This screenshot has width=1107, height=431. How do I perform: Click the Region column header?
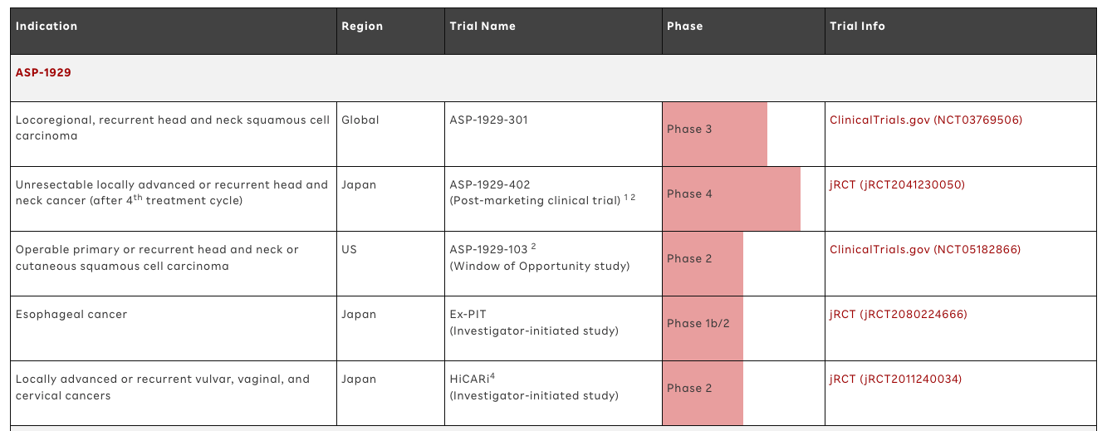362,27
